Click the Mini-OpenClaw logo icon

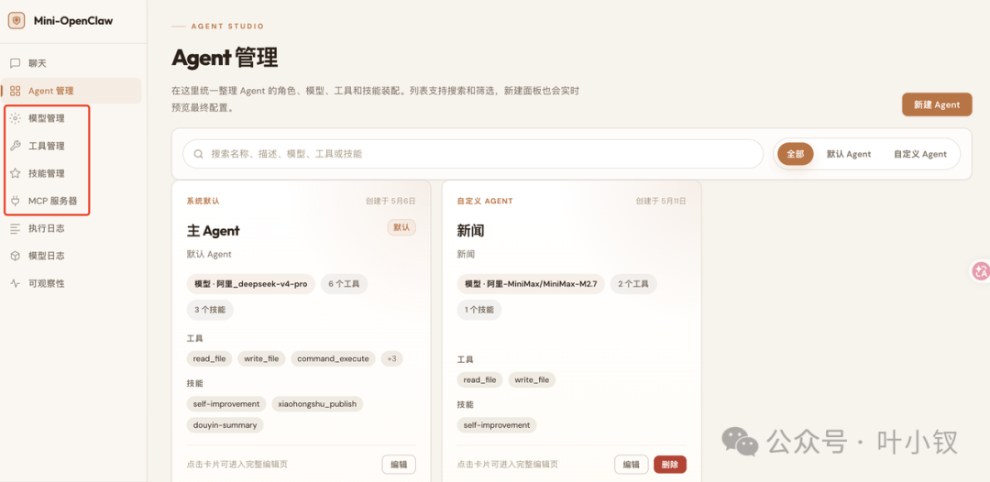(16, 20)
